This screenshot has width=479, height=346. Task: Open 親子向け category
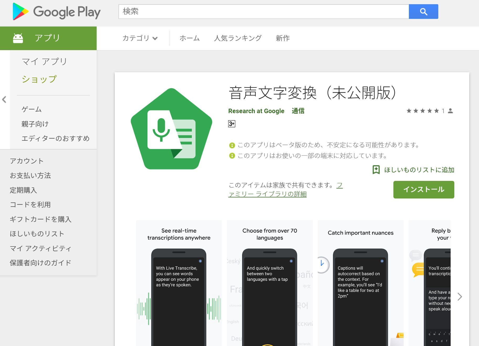pos(35,124)
